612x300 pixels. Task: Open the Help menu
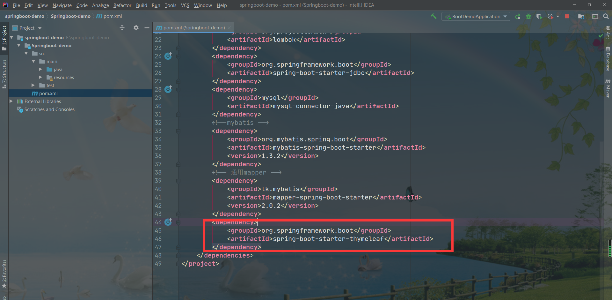[x=222, y=5]
